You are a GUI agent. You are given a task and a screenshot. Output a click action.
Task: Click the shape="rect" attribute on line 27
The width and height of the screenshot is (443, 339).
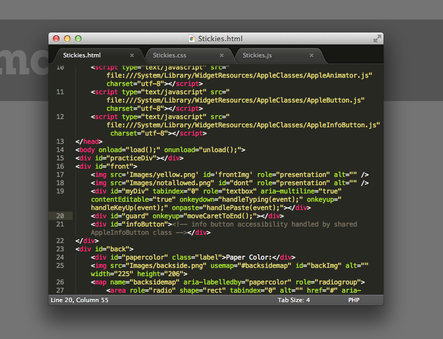(203, 290)
